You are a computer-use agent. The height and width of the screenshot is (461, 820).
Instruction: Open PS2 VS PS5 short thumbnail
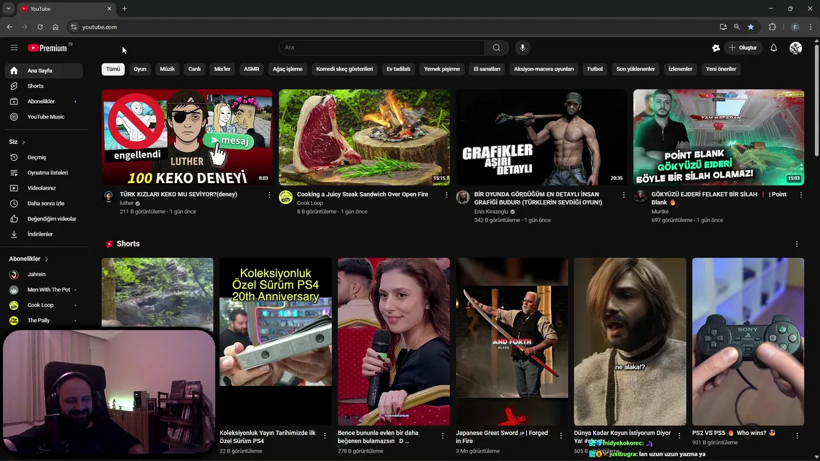(x=748, y=341)
